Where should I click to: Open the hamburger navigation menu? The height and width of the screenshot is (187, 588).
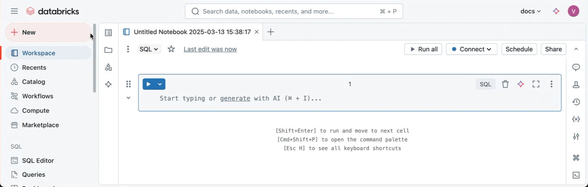14,11
